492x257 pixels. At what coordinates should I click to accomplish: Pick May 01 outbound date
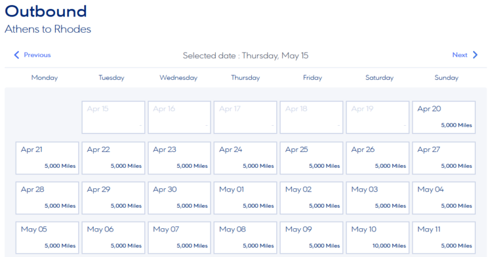245,198
